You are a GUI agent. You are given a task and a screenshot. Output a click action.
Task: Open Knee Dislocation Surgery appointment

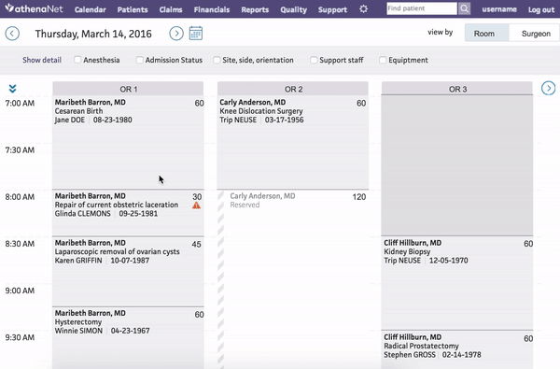pos(293,142)
